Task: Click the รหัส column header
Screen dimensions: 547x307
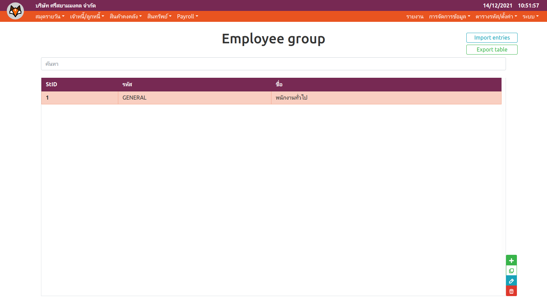Action: click(x=127, y=84)
